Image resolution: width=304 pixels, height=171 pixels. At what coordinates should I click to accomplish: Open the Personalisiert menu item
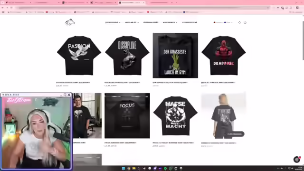click(x=151, y=22)
